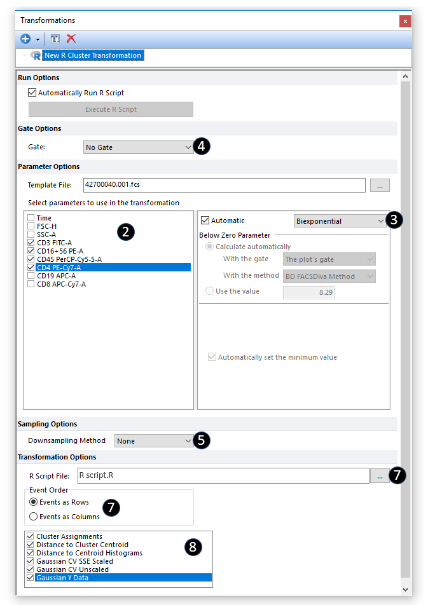Viewport: 428px width, 612px height.
Task: Browse for R Script File with ellipsis button
Action: (x=380, y=475)
